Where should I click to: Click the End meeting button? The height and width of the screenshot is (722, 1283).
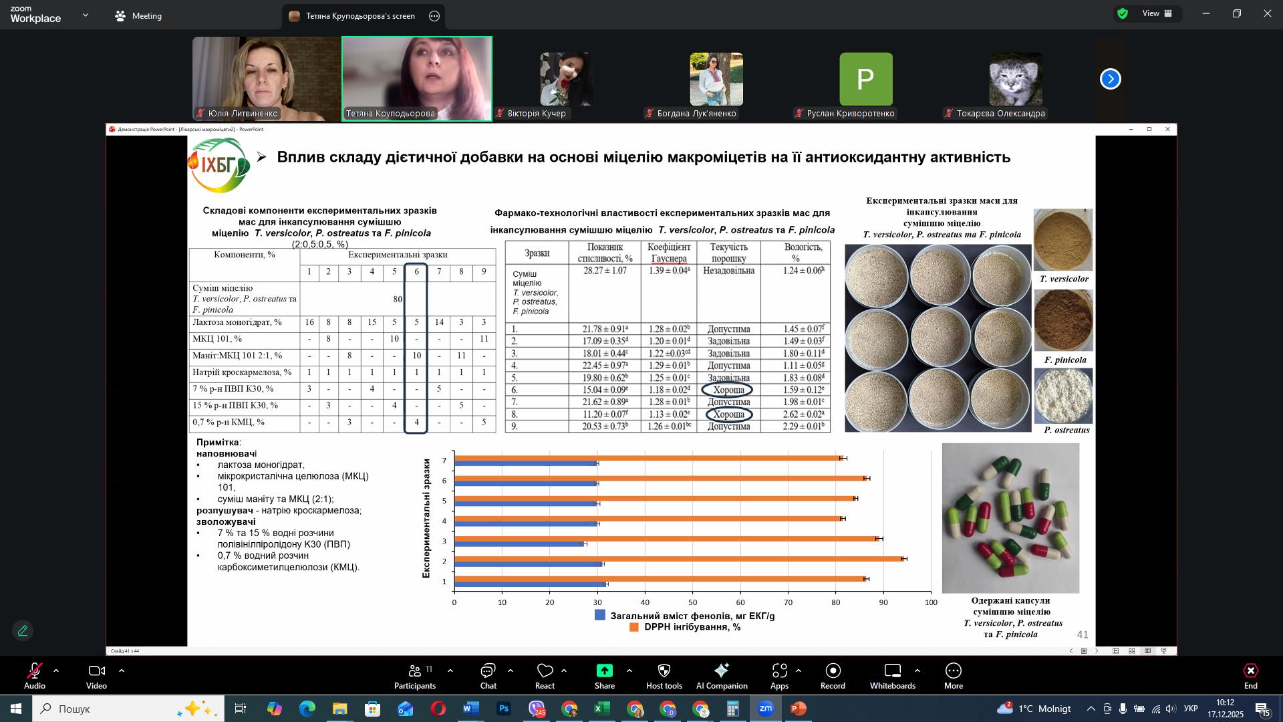(1250, 676)
